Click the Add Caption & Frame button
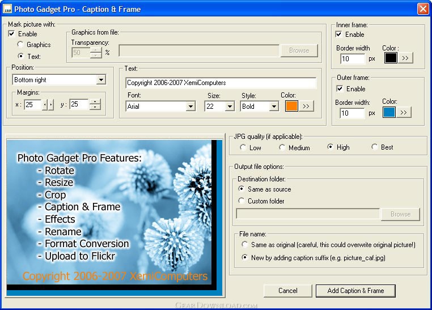The image size is (432, 310). coord(355,291)
